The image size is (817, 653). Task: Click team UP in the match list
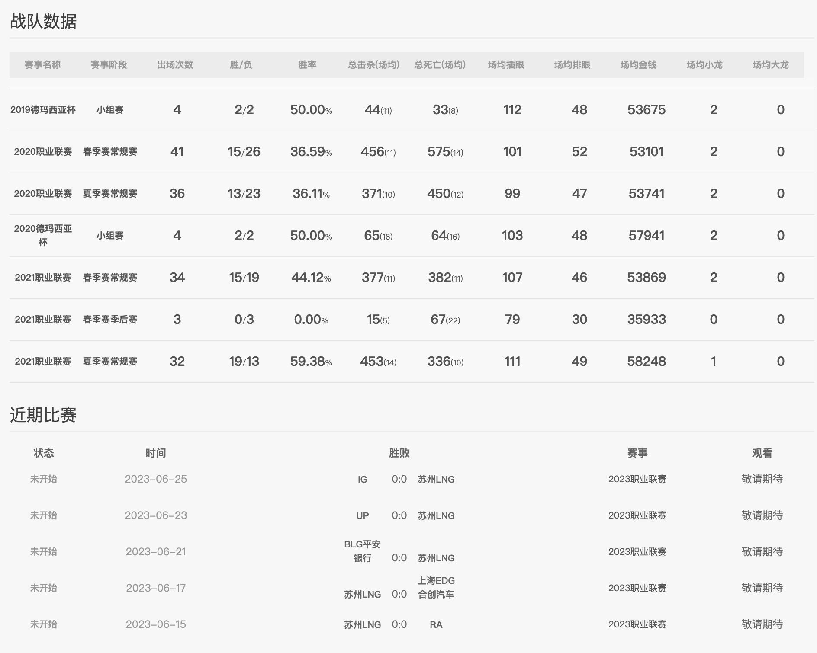(x=363, y=515)
